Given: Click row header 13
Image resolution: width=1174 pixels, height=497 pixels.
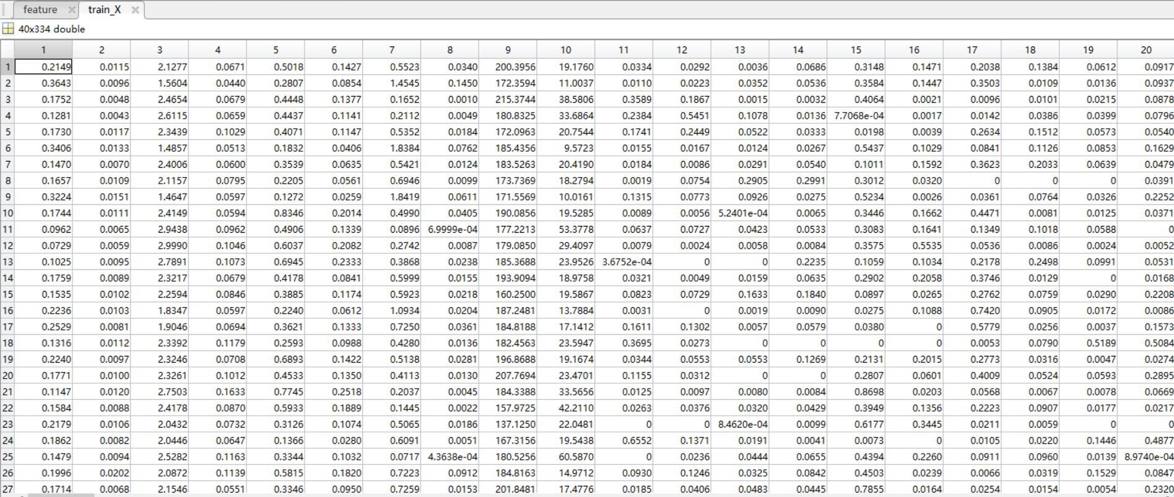Looking at the screenshot, I should click(7, 262).
